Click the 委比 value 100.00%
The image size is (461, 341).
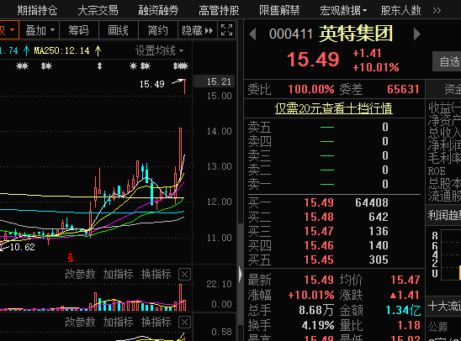pos(311,89)
